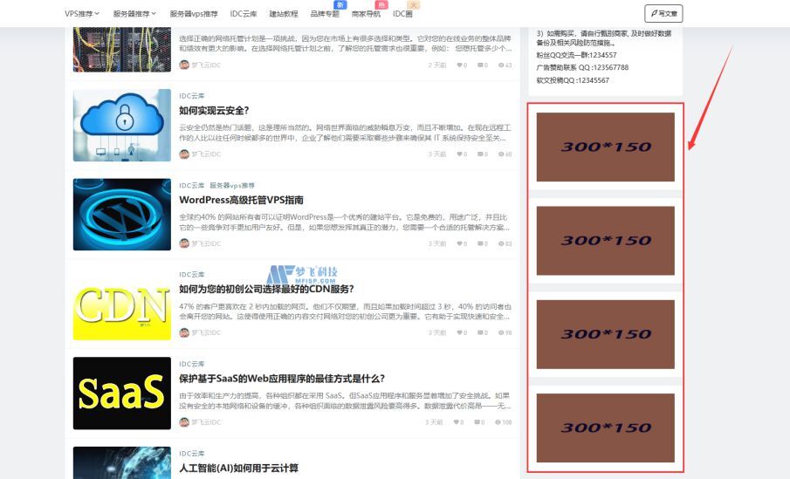
Task: Click excerpt text beginning 47% 的客户更喜欢
Action: (x=345, y=311)
